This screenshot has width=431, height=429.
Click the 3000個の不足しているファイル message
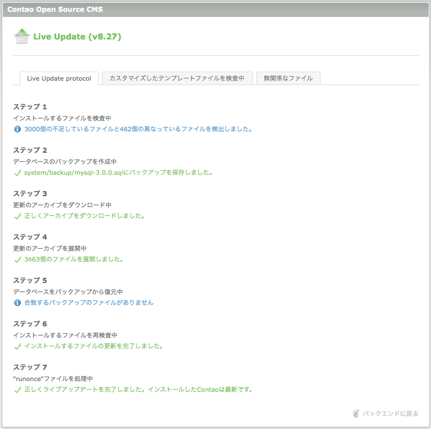(x=139, y=129)
